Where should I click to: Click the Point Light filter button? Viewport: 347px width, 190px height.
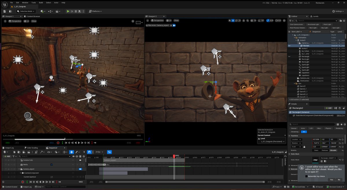(327, 25)
